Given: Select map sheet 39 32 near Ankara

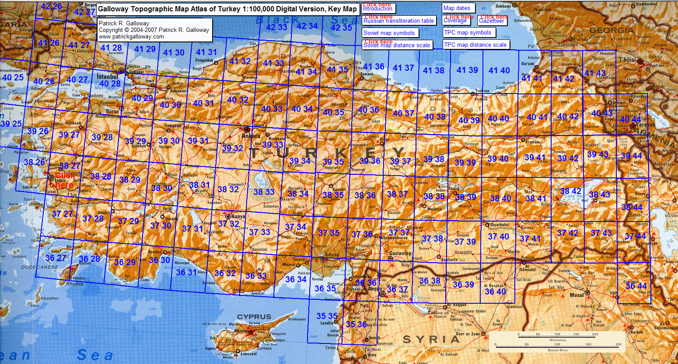Looking at the screenshot, I should 232,149.
